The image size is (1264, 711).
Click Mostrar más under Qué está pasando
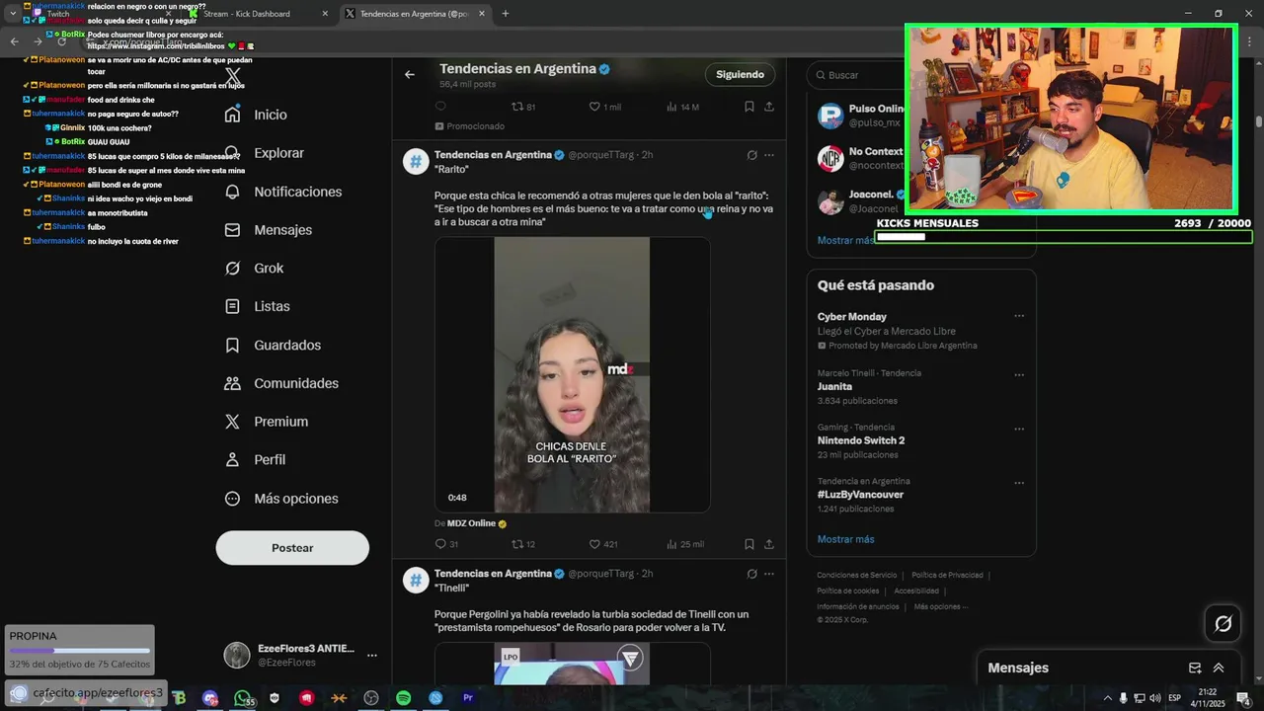click(x=845, y=539)
